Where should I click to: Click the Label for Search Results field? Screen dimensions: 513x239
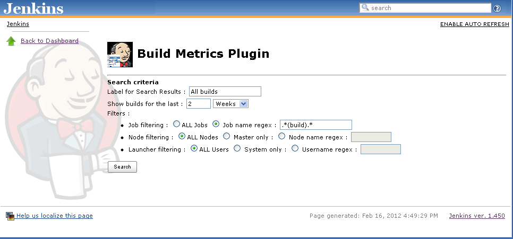tap(225, 92)
